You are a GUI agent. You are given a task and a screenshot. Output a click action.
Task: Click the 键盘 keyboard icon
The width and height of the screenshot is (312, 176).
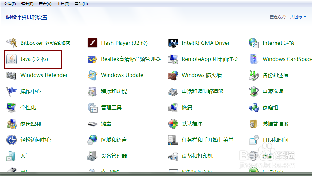coord(92,124)
